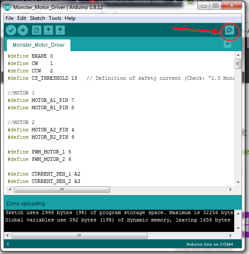Click the editor horizontal scrollbar thumb
Viewport: 249px width, 254px height.
[62, 189]
